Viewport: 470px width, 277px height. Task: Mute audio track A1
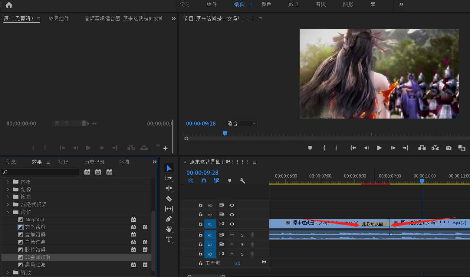tap(232, 235)
